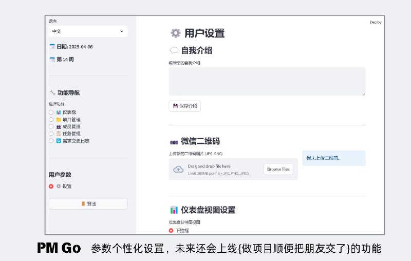Click the 仪表盘视图设置 heading
Screen dimensions: 411x261
tap(208, 210)
